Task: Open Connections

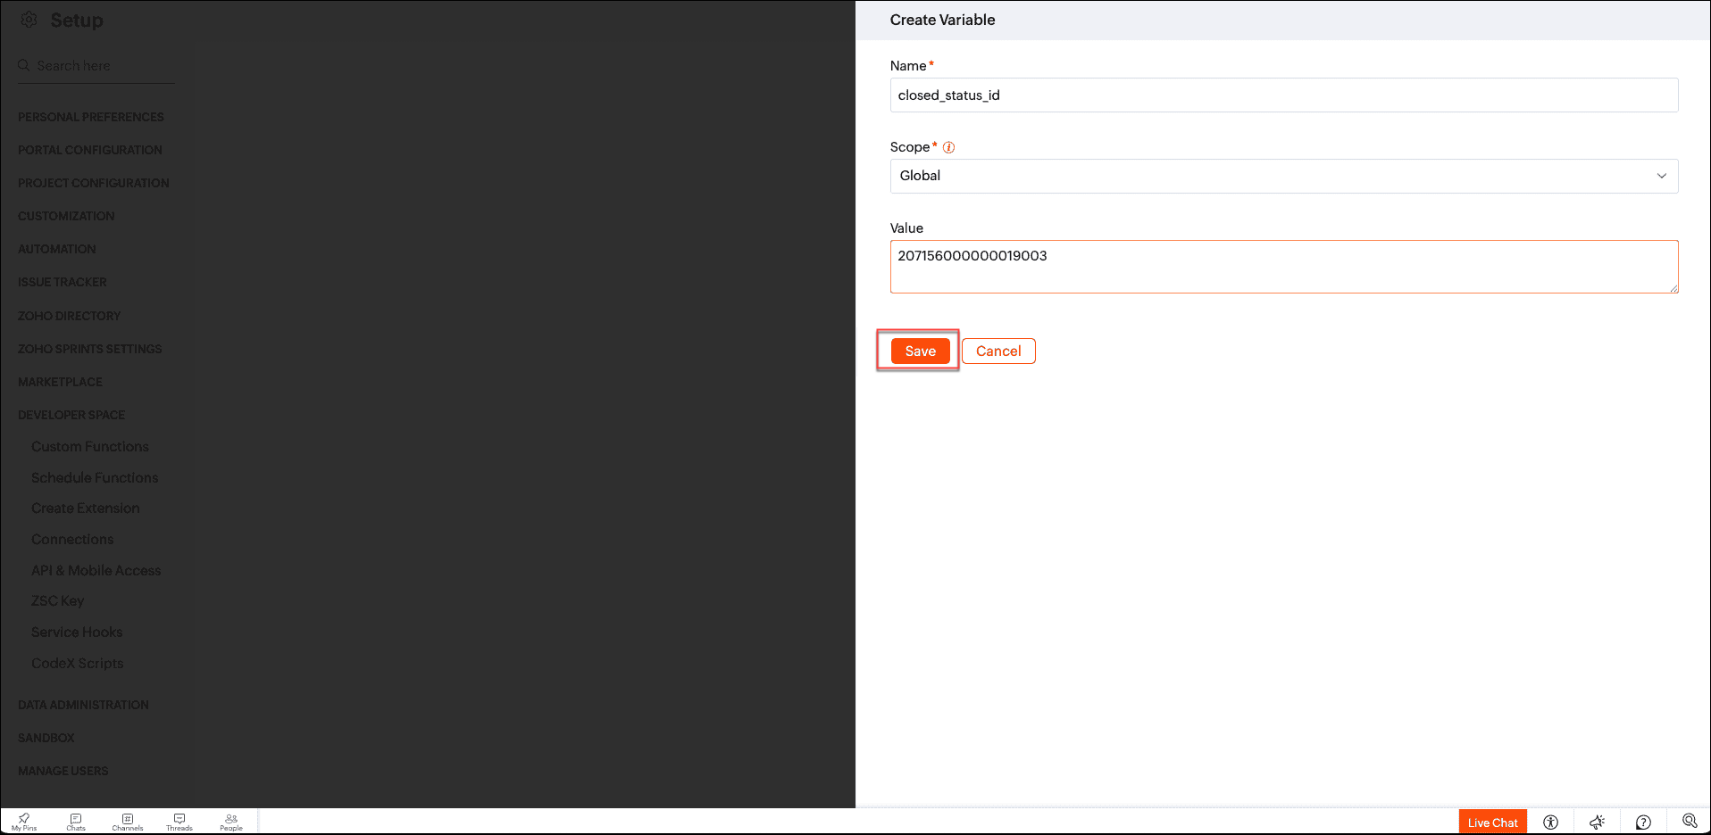Action: pos(72,539)
